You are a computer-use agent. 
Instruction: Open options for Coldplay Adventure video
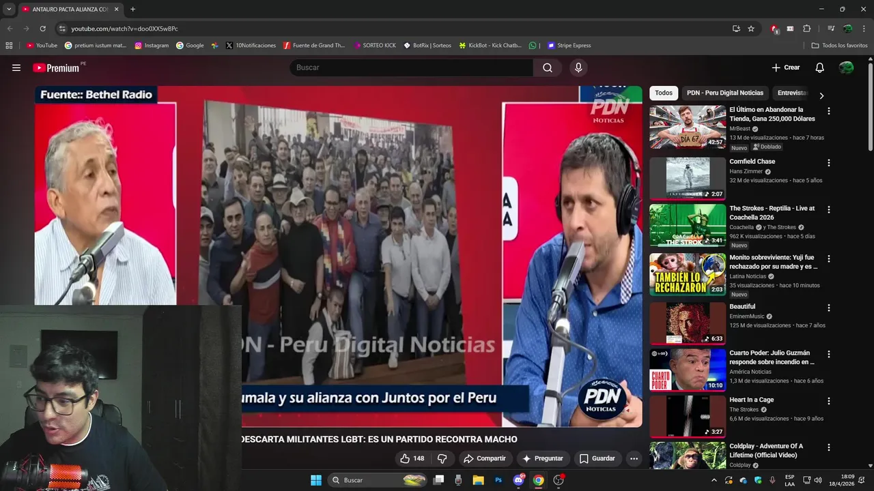[x=829, y=447]
